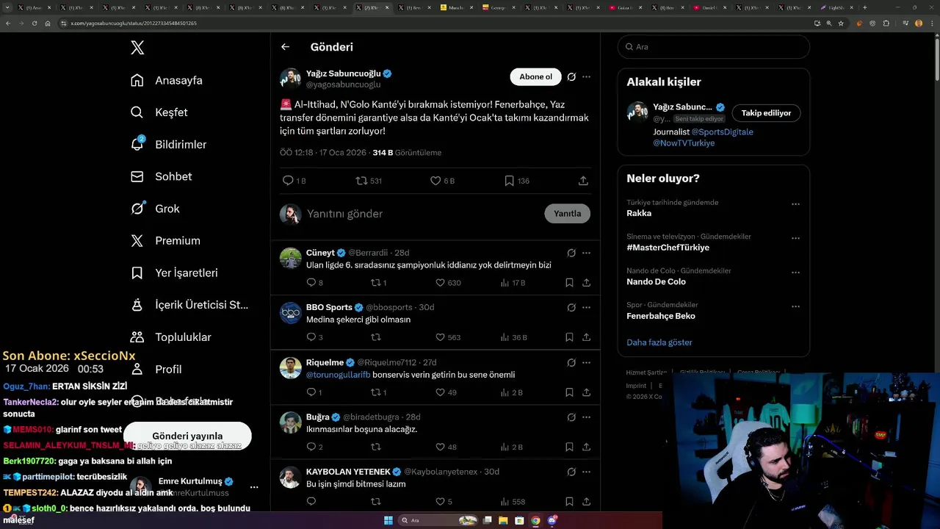Screen dimensions: 940x529
Task: View 558 analytics on KAYBOLAN YETENEK reply
Action: click(513, 502)
